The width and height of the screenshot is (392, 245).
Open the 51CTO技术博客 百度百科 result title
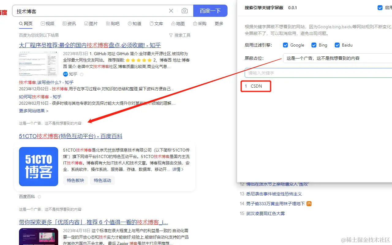(x=71, y=136)
